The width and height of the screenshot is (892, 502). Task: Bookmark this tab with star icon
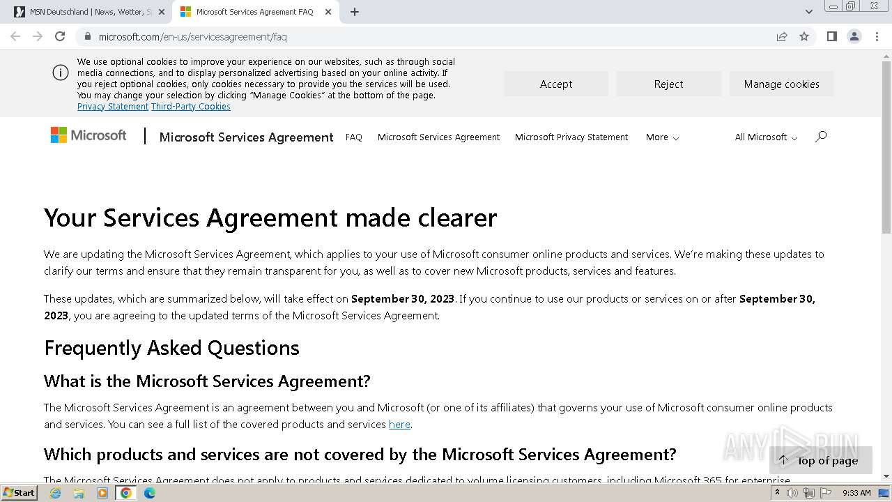point(804,36)
